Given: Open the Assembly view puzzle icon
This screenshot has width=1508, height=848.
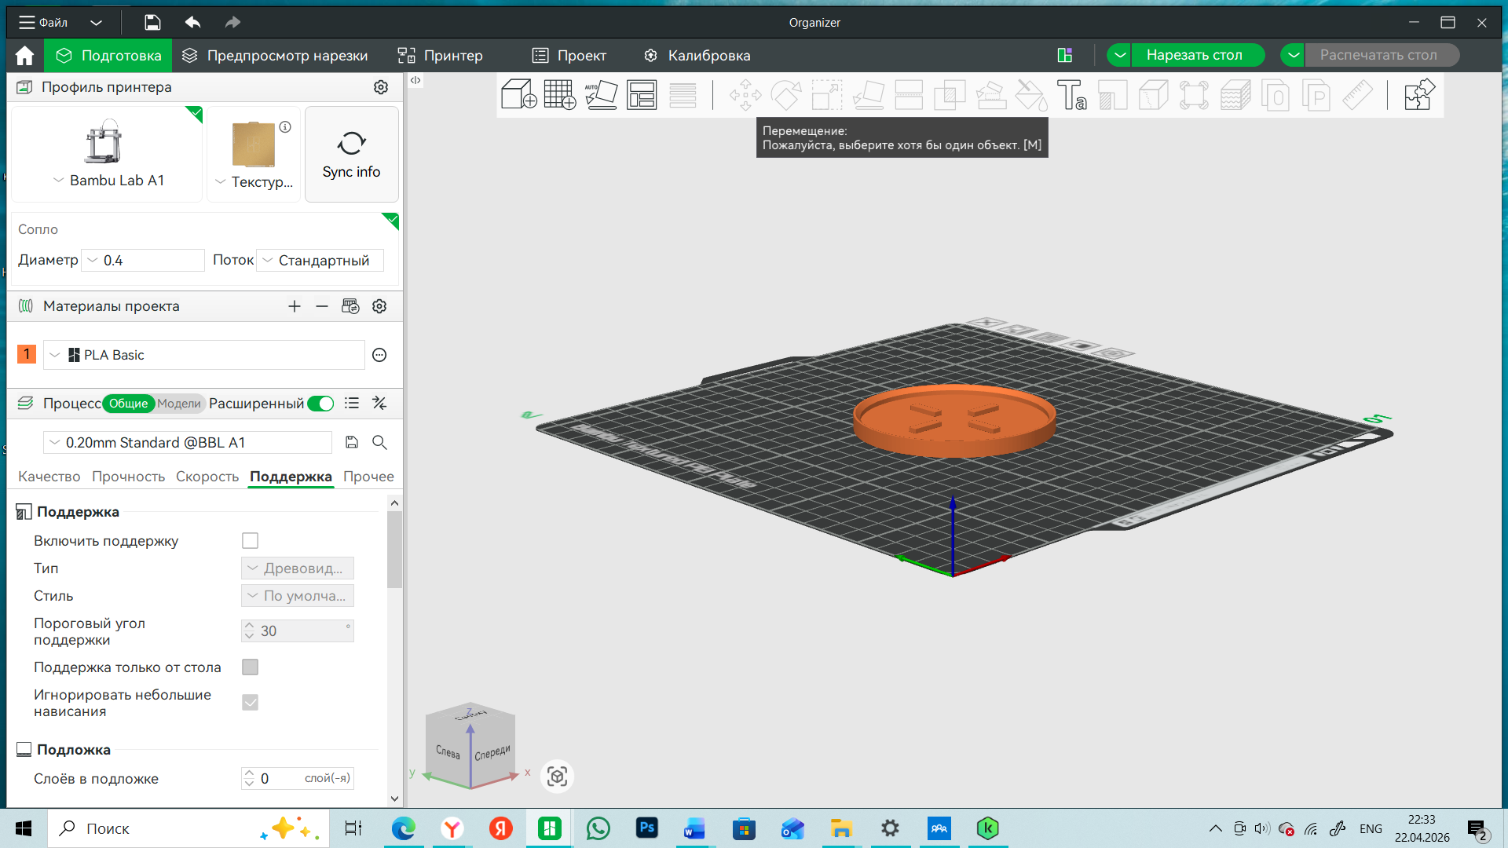Looking at the screenshot, I should 1419,95.
